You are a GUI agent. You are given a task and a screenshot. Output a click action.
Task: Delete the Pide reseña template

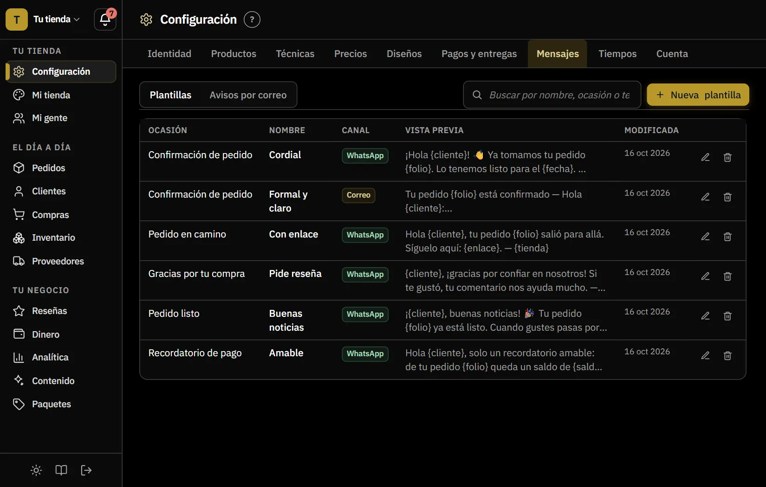[x=727, y=276]
